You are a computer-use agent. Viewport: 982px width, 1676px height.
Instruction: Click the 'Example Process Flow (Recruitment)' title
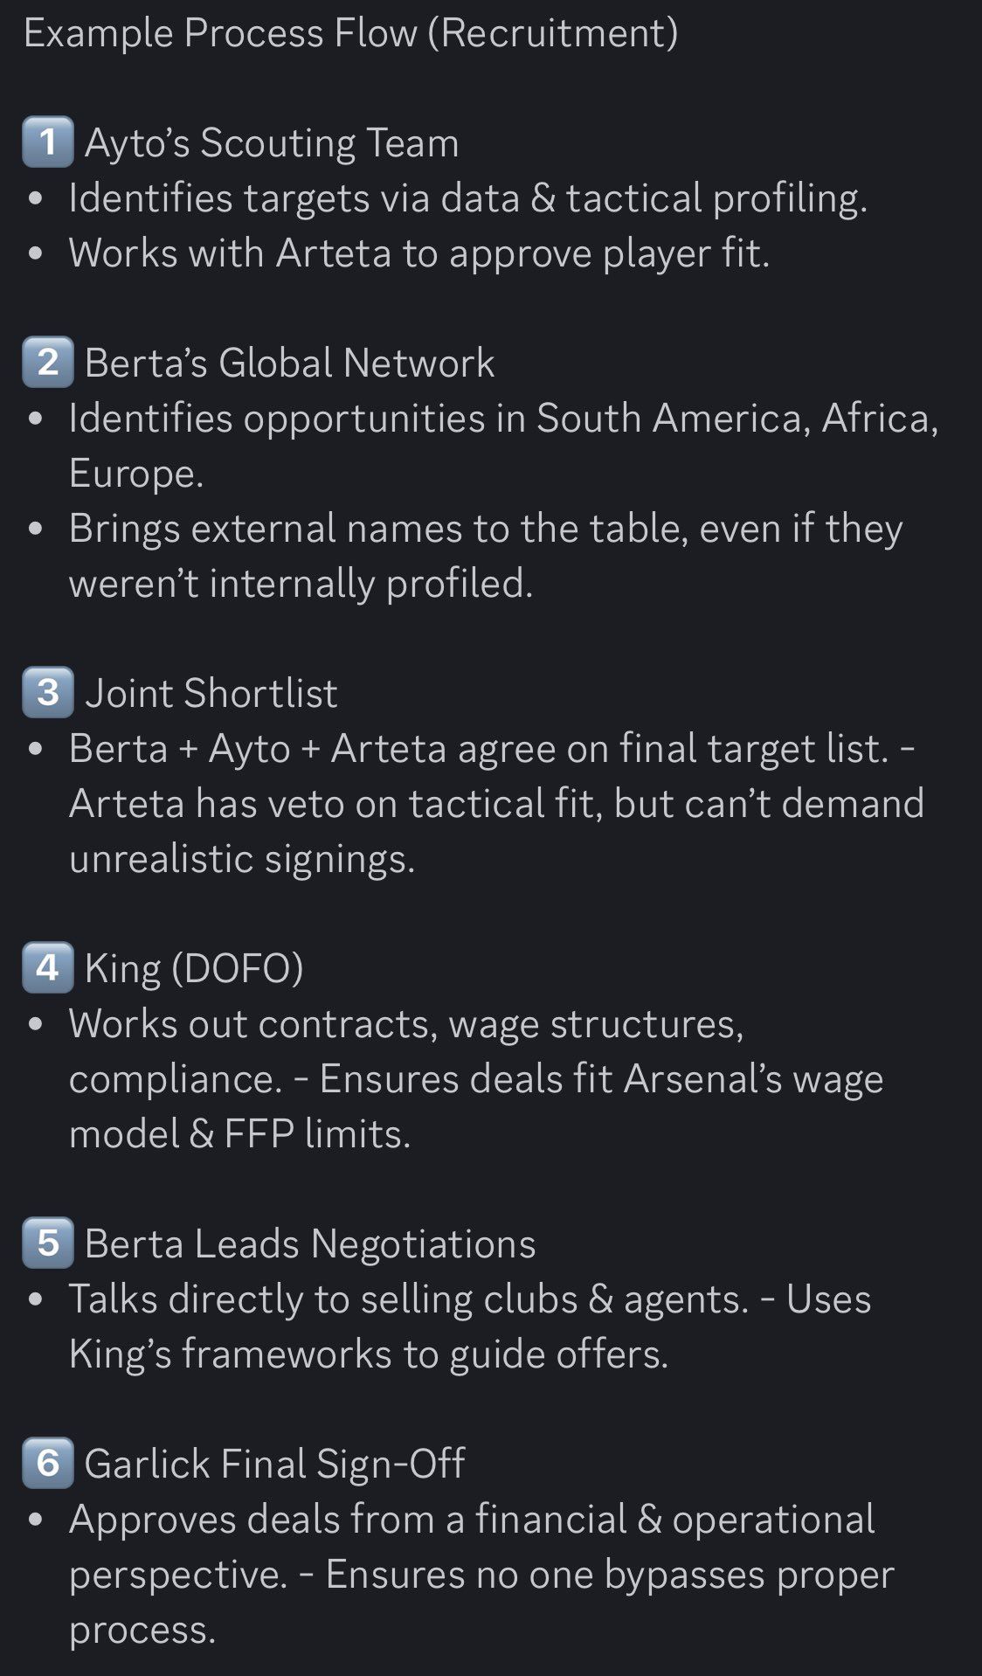[x=350, y=33]
